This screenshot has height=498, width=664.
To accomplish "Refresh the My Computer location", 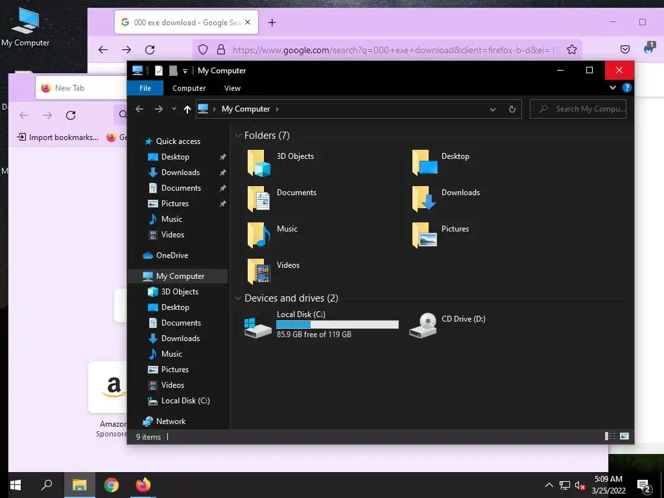I will coord(512,109).
